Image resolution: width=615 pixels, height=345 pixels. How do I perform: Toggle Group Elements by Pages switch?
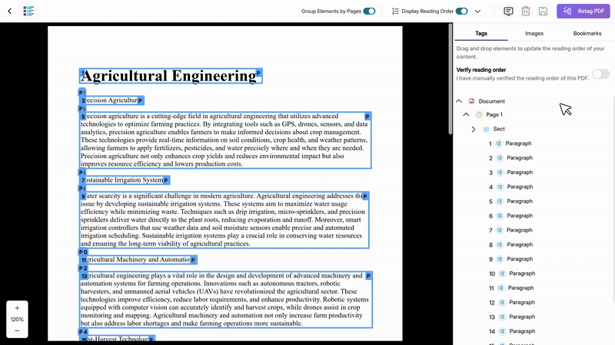point(369,11)
